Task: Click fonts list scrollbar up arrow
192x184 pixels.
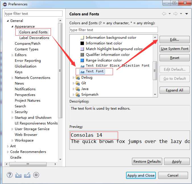Action: click(x=155, y=37)
